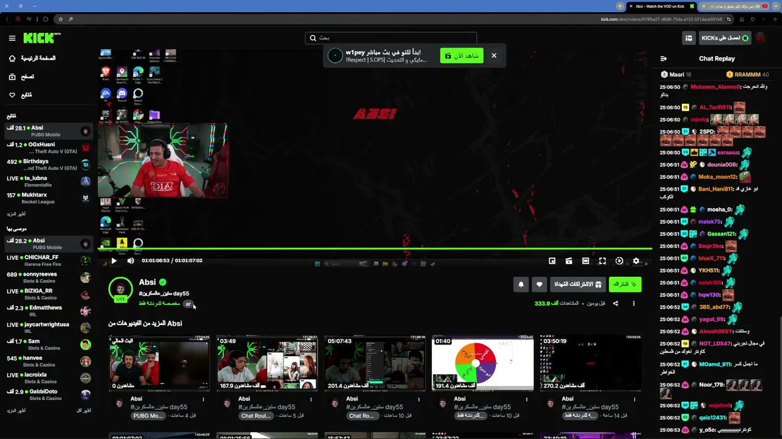Open the home page sidebar item
Screen dimensions: 782x439
(x=32, y=58)
